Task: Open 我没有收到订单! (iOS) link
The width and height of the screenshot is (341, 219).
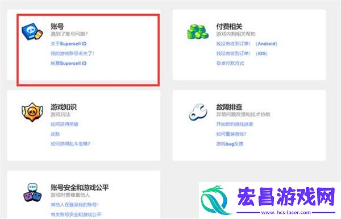Action: point(242,53)
